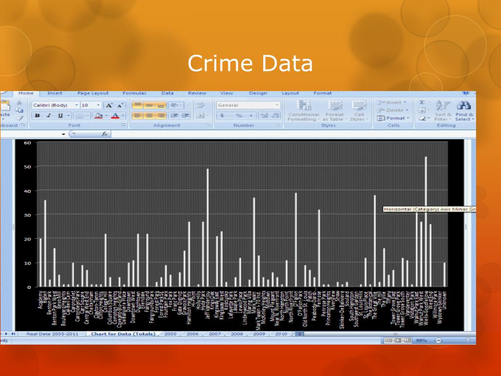
Task: Click the Fill down icon in Editing
Action: (422, 110)
